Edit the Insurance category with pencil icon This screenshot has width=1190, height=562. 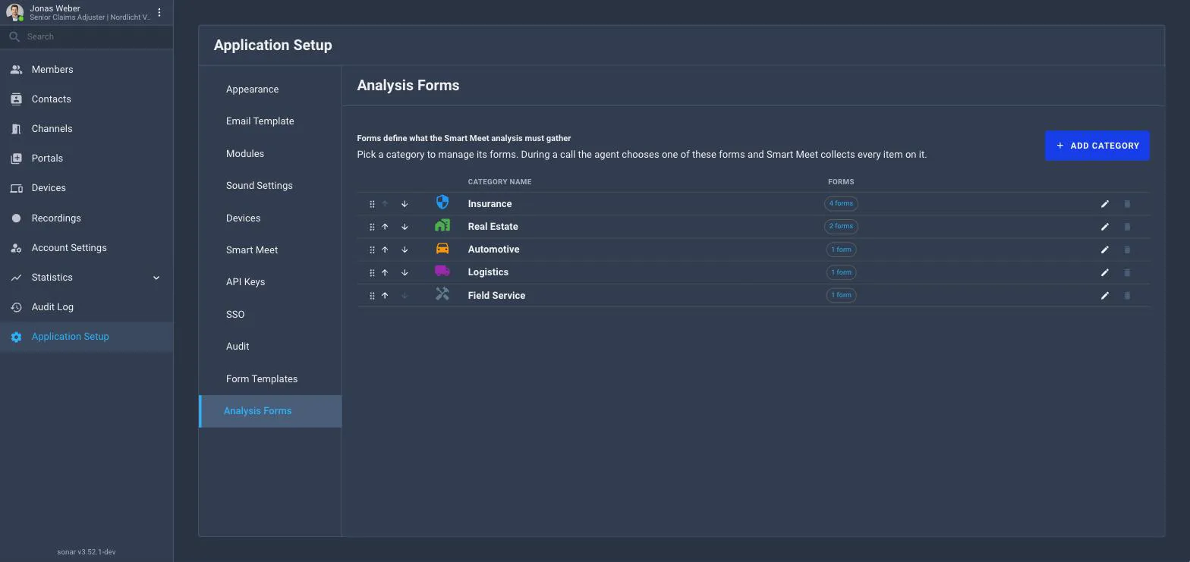click(x=1105, y=204)
